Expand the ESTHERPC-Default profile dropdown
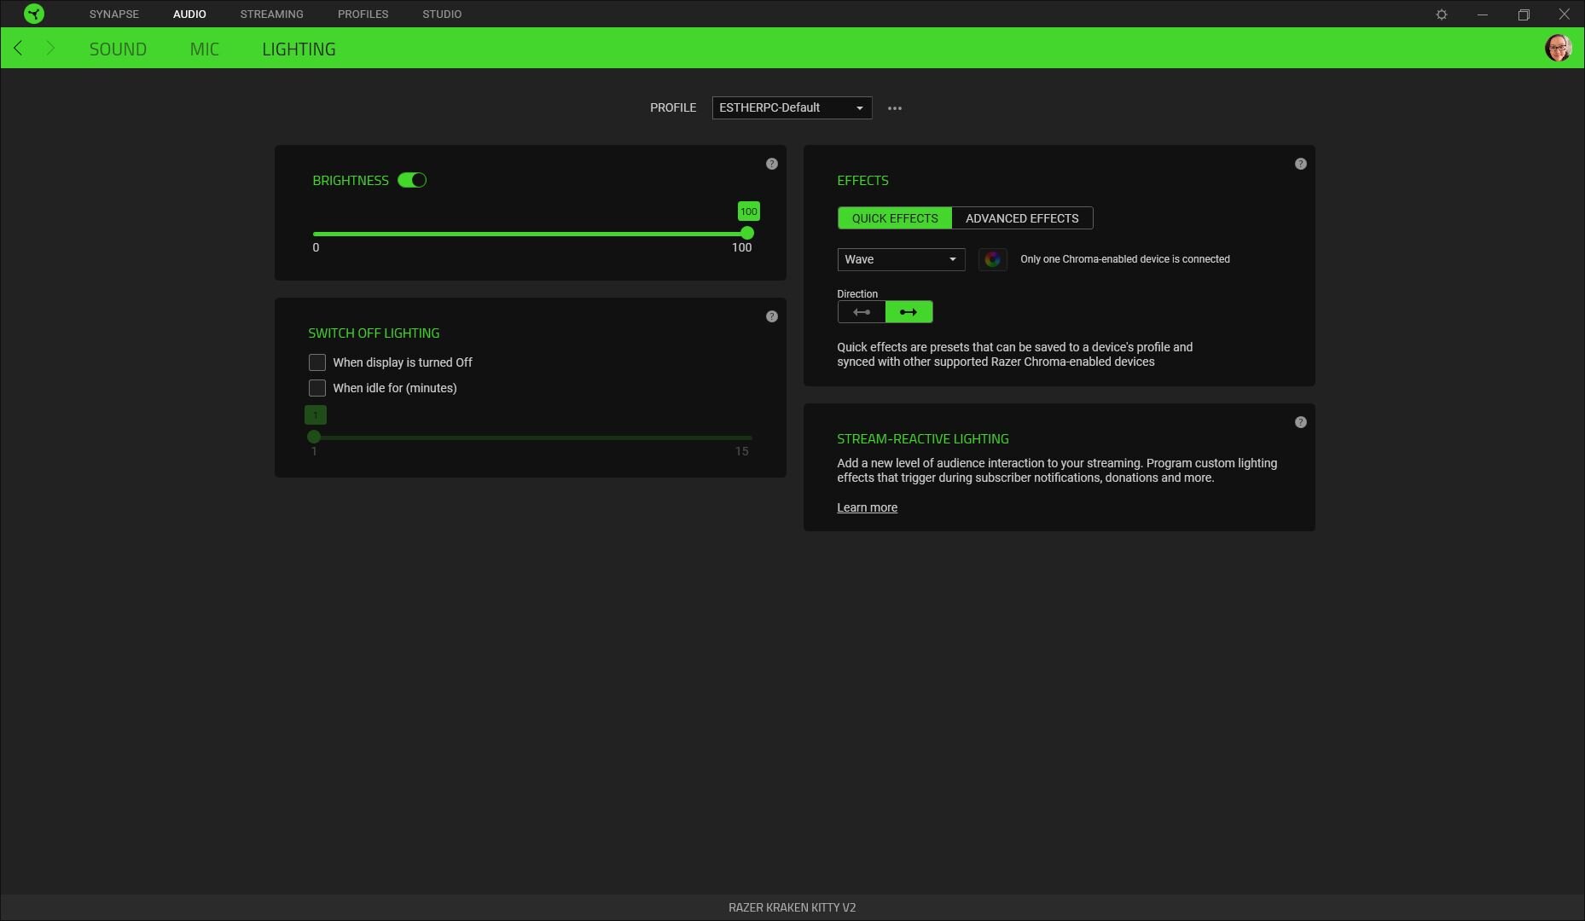This screenshot has width=1585, height=921. (792, 107)
